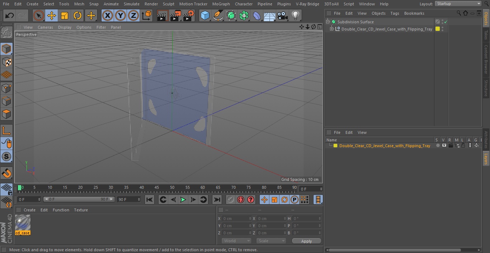Render the current view
Screen dimensions: 490x253
click(162, 15)
